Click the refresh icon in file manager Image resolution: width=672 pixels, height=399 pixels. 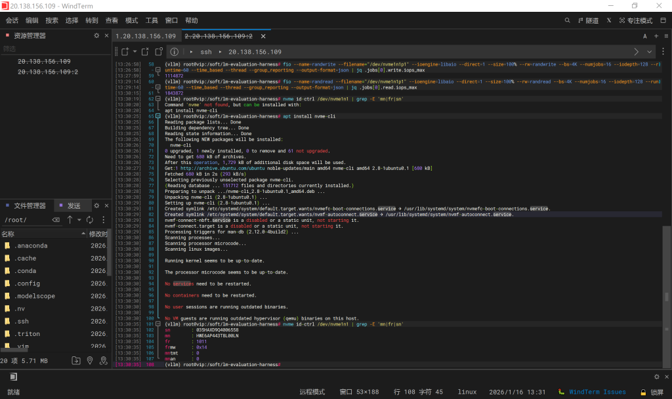[x=90, y=220]
